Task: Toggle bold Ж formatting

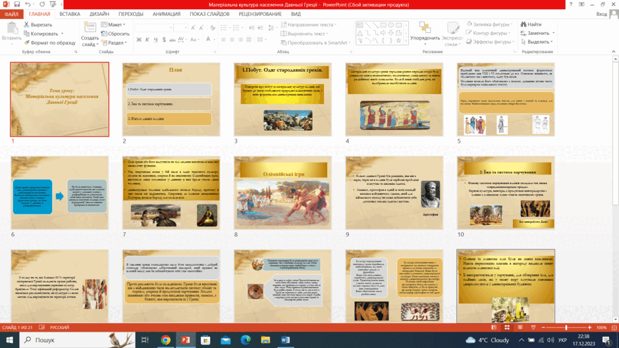Action: click(138, 39)
